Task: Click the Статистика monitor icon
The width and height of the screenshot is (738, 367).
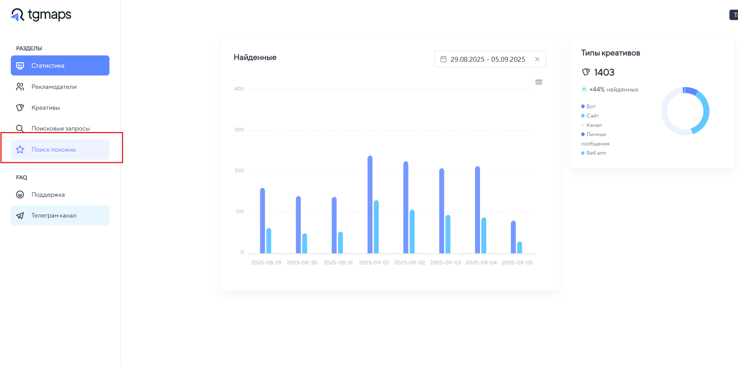Action: pyautogui.click(x=20, y=66)
